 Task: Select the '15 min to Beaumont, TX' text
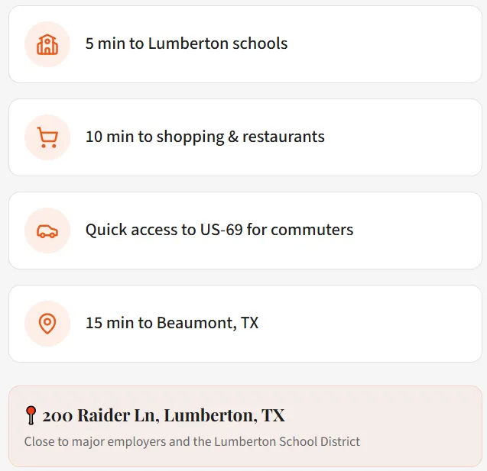172,323
